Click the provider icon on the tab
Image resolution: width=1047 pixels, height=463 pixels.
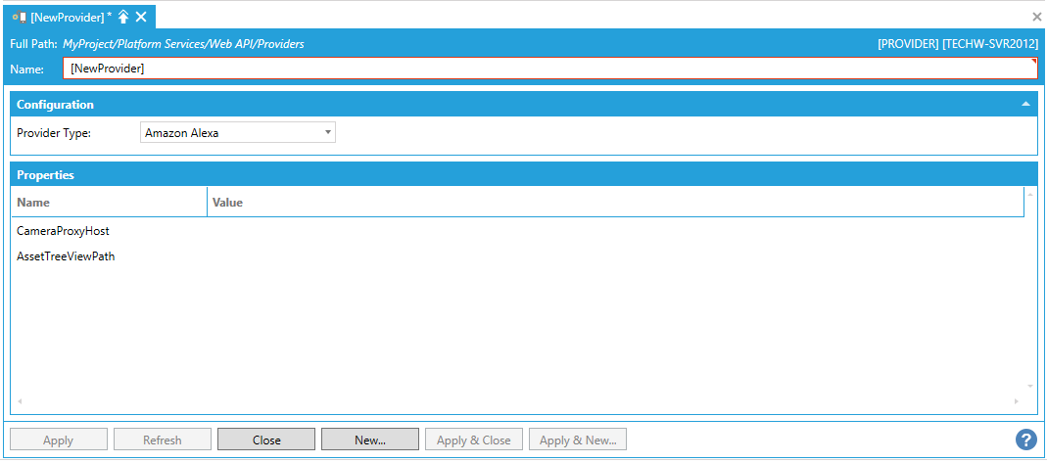coord(18,17)
